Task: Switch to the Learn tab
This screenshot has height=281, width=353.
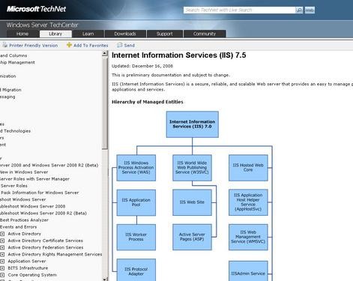Action: tap(88, 34)
